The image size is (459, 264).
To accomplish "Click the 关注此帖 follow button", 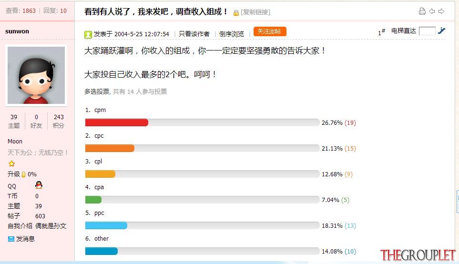I will pos(270,31).
